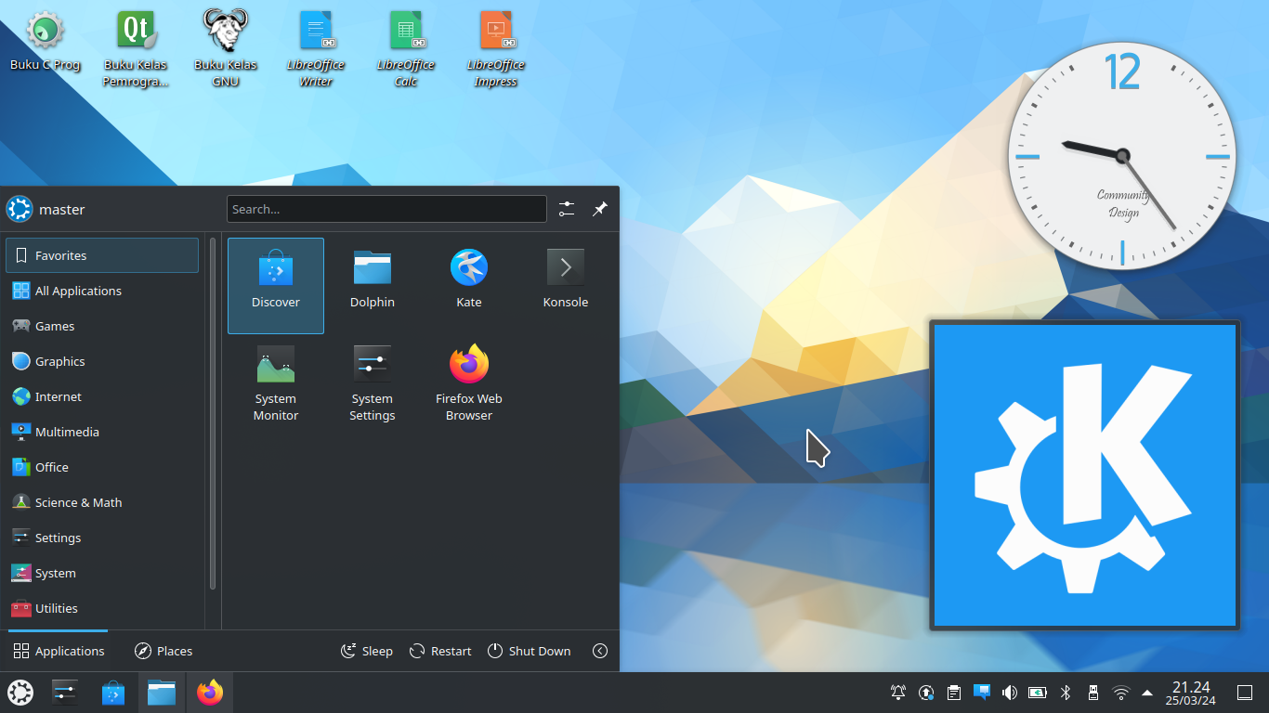Click the KDE application launcher button in taskbar
The height and width of the screenshot is (713, 1269).
tap(20, 693)
